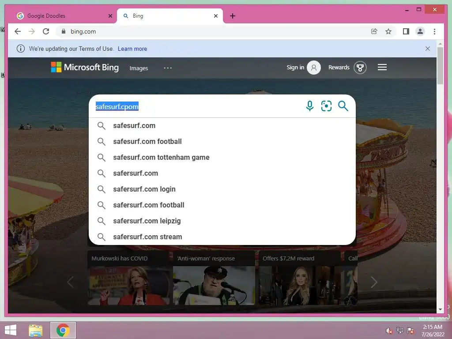
Task: Open Murkowski has COVID news card
Action: 128,278
